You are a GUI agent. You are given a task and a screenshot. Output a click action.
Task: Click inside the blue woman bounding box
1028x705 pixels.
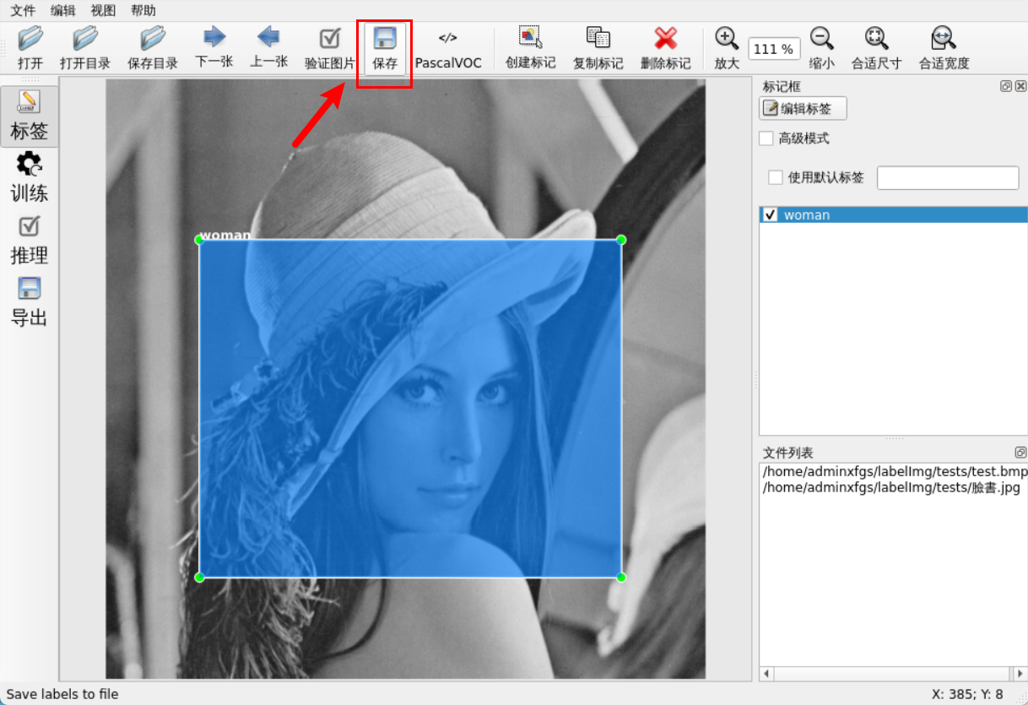tap(410, 409)
